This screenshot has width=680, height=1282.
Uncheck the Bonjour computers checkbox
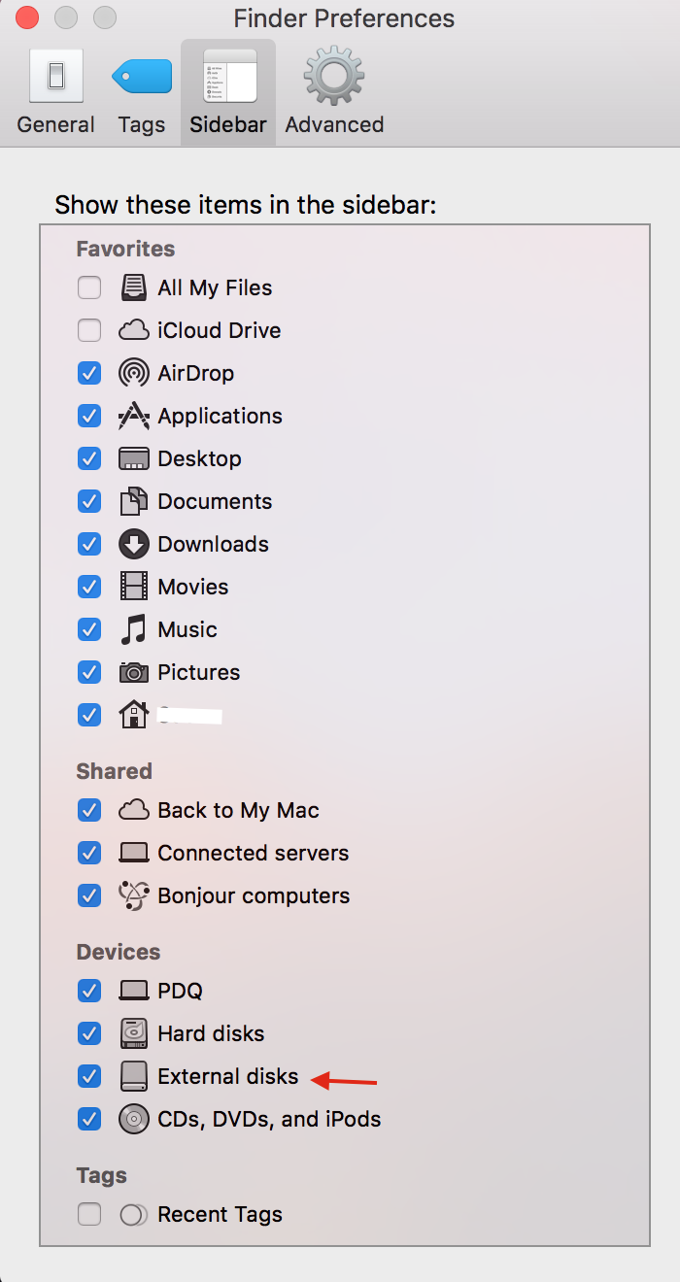coord(89,895)
